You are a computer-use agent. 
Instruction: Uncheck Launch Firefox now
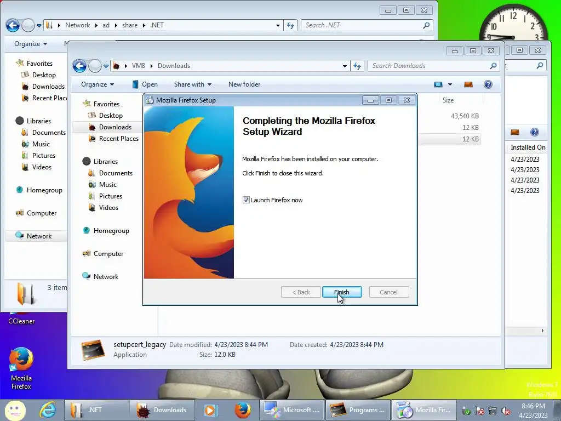coord(246,200)
